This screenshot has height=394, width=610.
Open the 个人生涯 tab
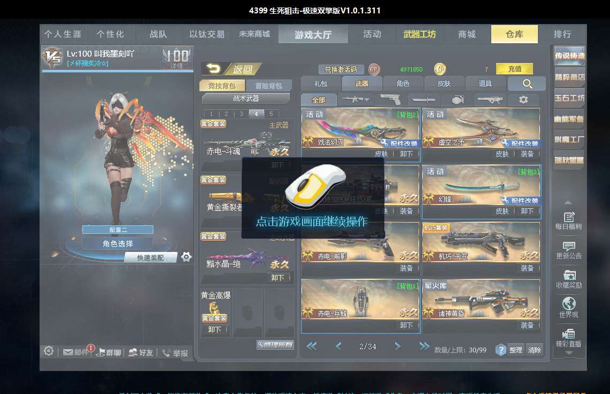(63, 34)
